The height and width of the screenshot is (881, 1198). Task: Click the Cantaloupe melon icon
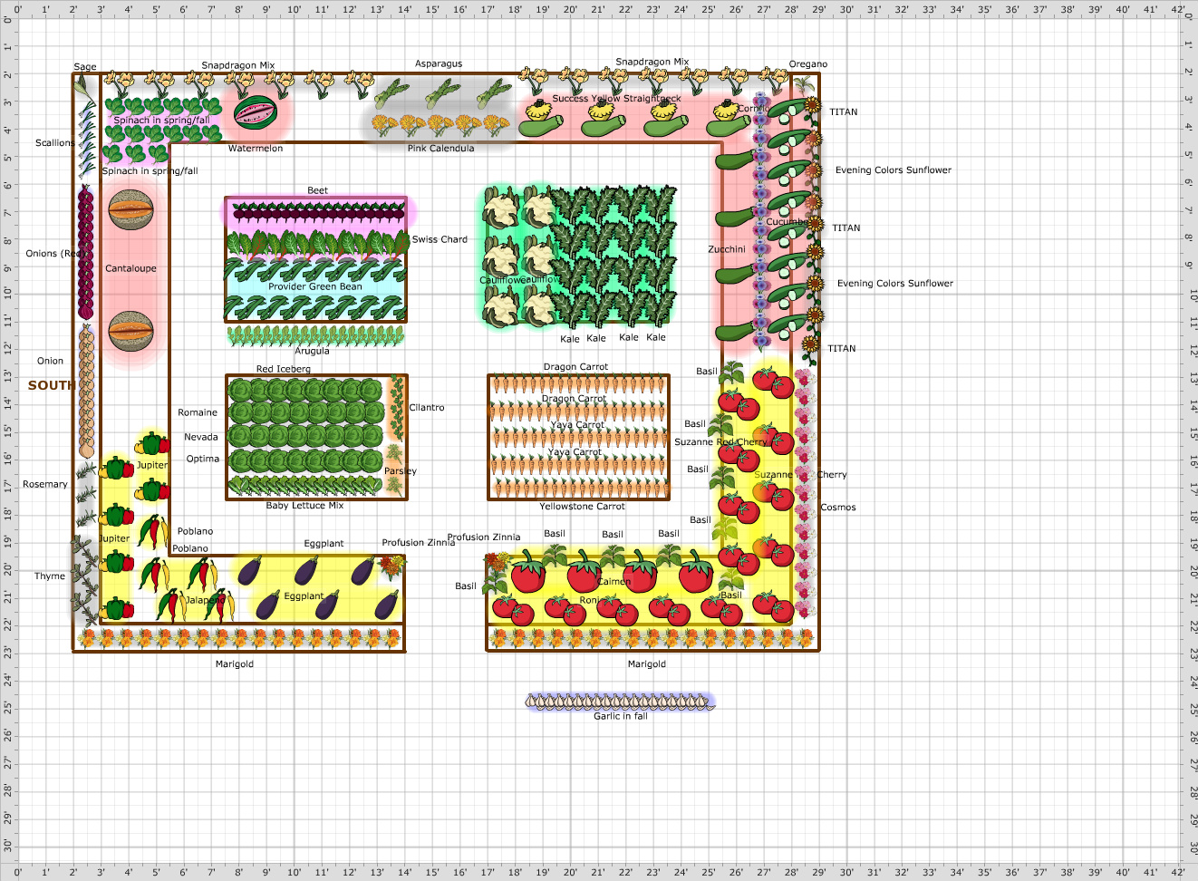(132, 208)
